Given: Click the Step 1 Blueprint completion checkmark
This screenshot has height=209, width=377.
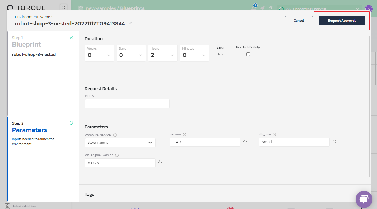Looking at the screenshot, I should tap(71, 37).
